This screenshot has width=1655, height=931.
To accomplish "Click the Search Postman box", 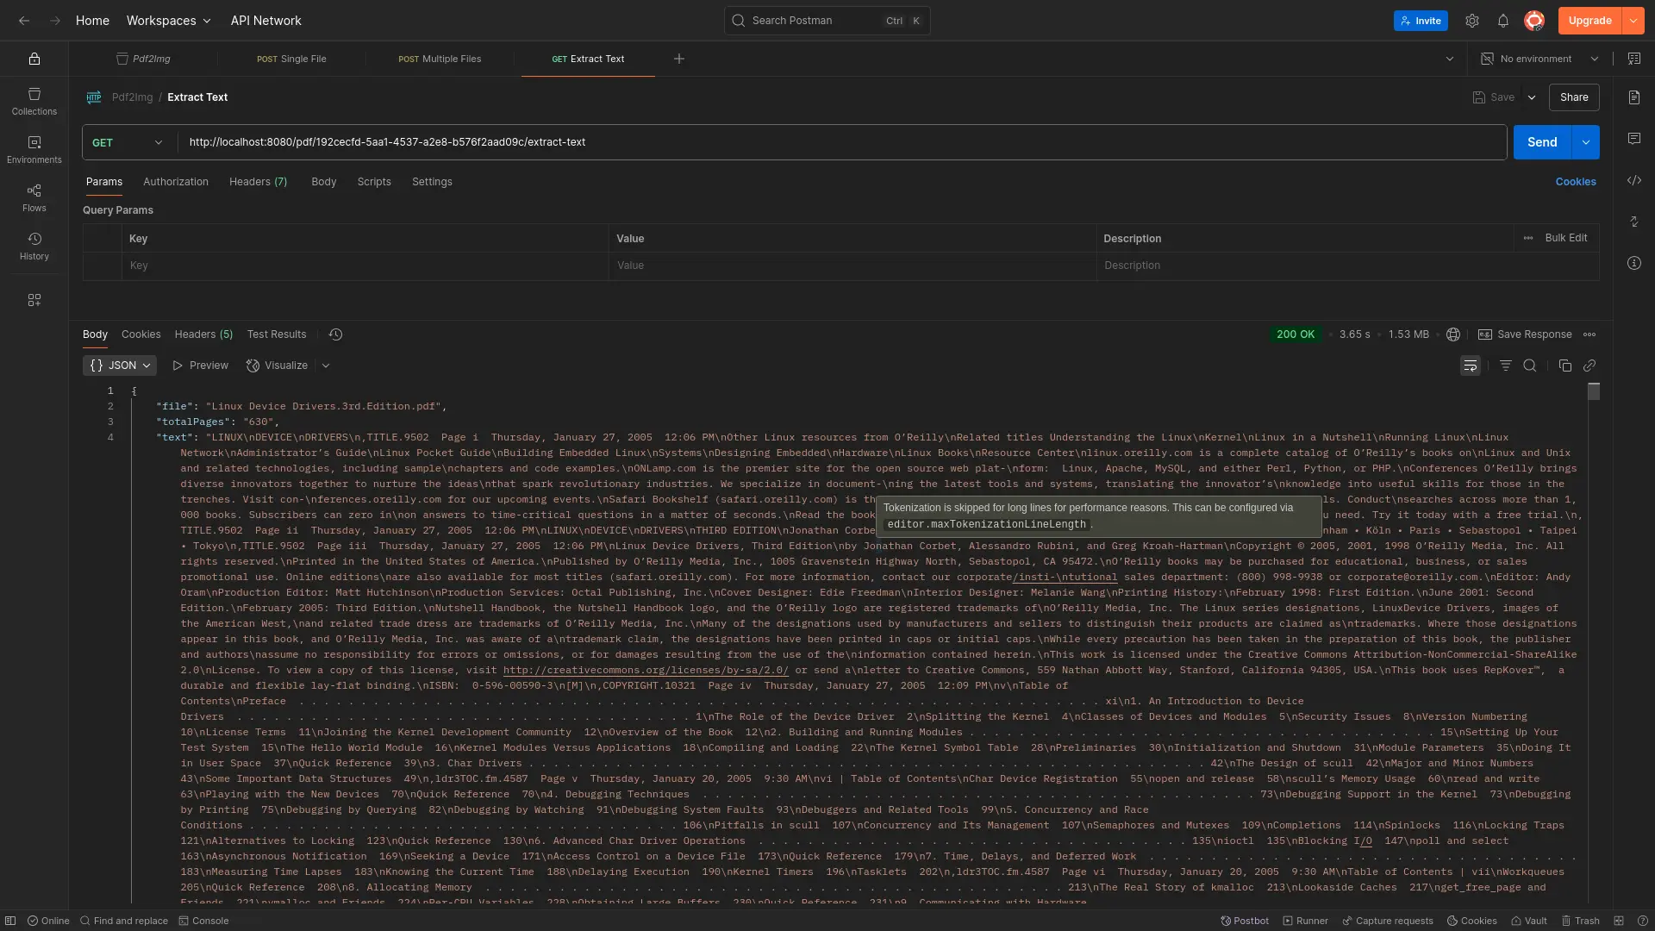I will [x=827, y=21].
